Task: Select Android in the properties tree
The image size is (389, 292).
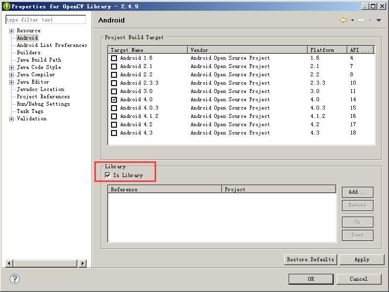Action: click(27, 38)
